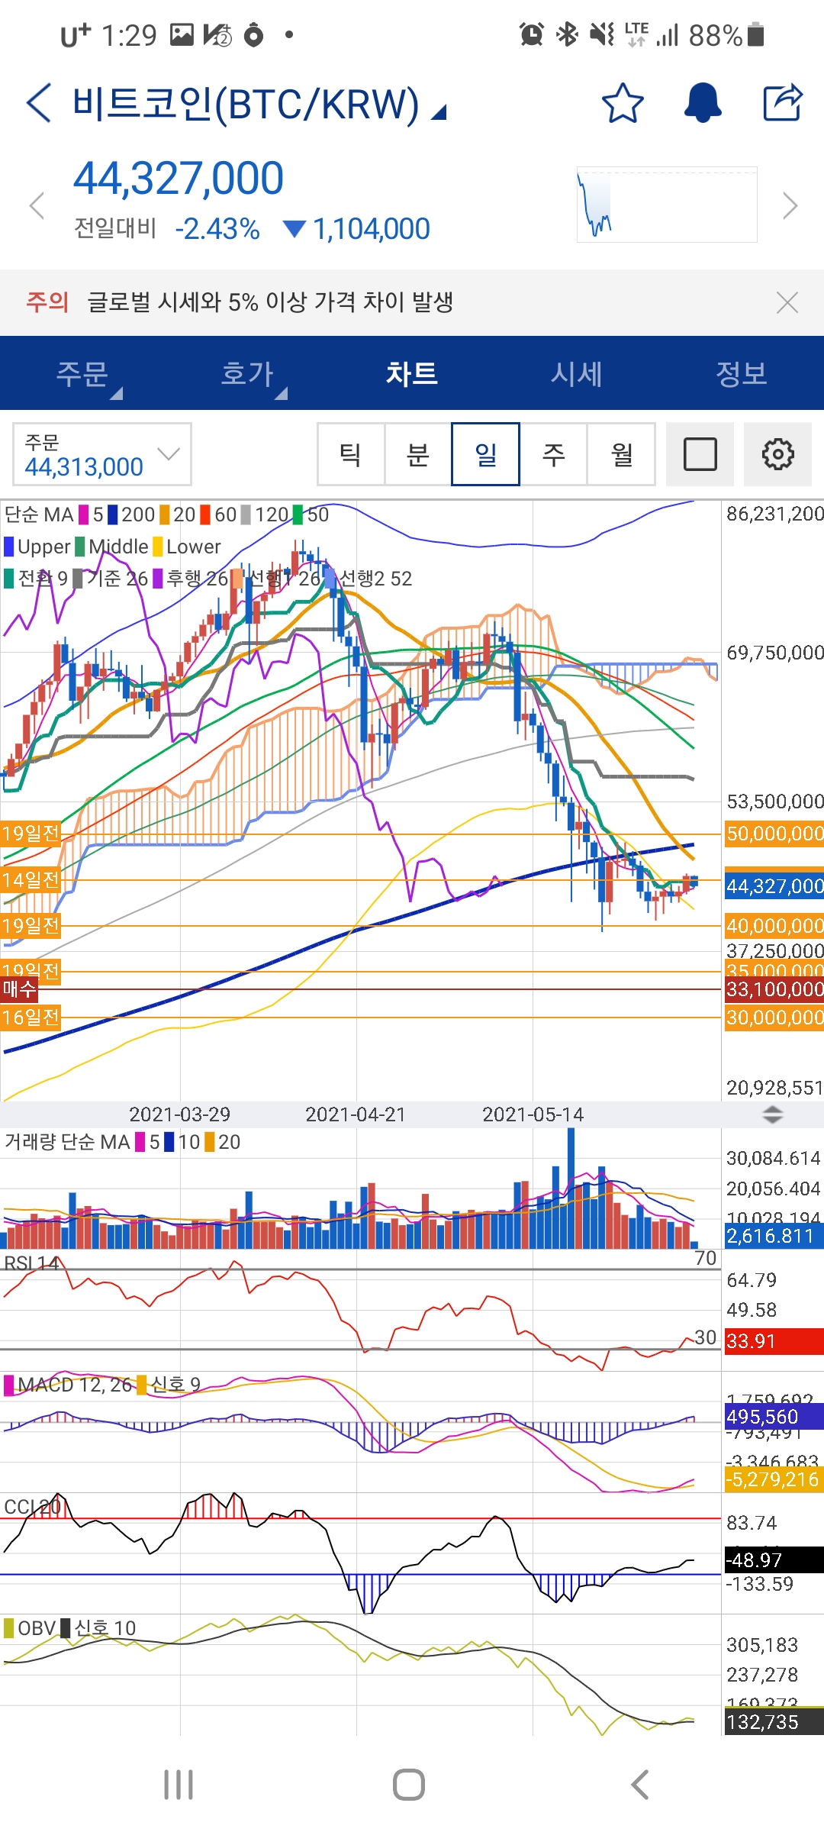Open price alert bell icon
The height and width of the screenshot is (1832, 824).
tap(703, 103)
